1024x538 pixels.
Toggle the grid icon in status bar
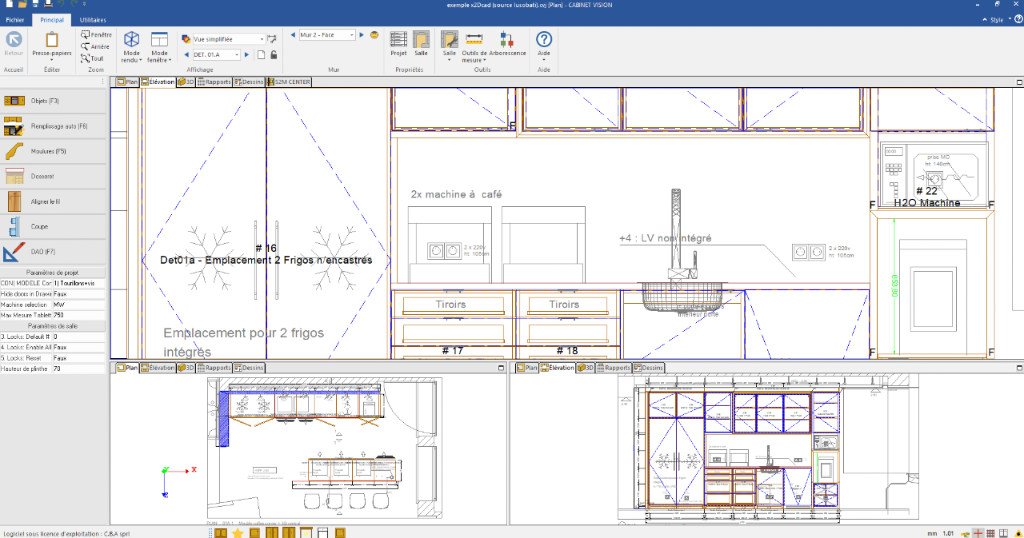click(990, 533)
